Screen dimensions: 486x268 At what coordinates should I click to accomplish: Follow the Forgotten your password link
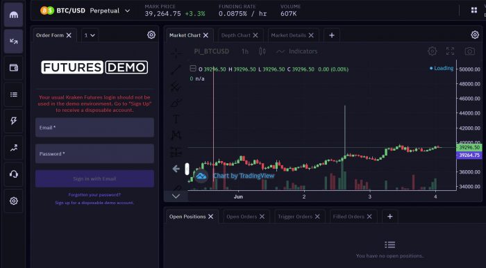[x=94, y=195]
